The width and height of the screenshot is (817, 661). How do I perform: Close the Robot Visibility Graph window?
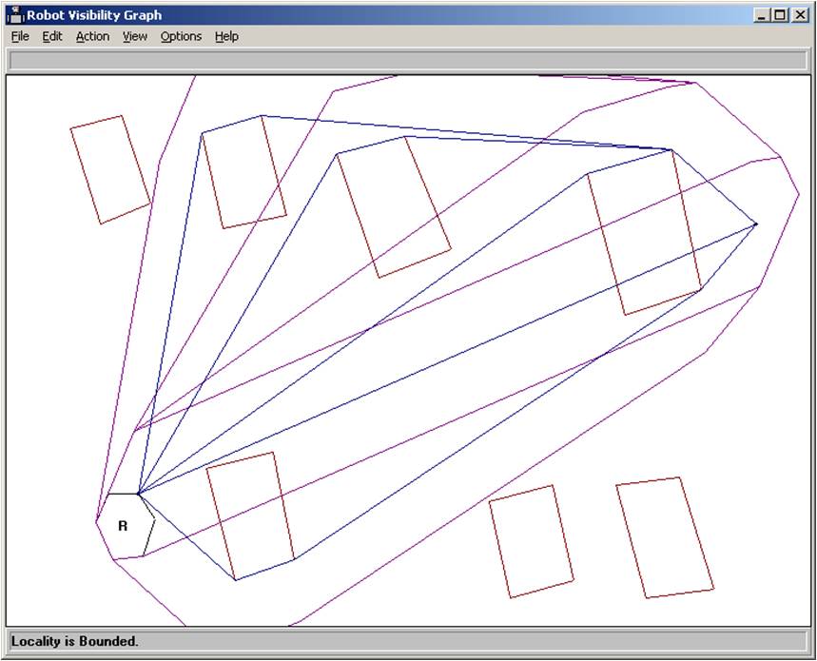(800, 15)
